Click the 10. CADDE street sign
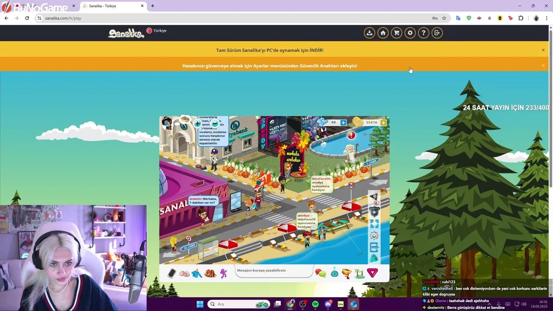Screen dimensions: 553x311 [x=189, y=246]
